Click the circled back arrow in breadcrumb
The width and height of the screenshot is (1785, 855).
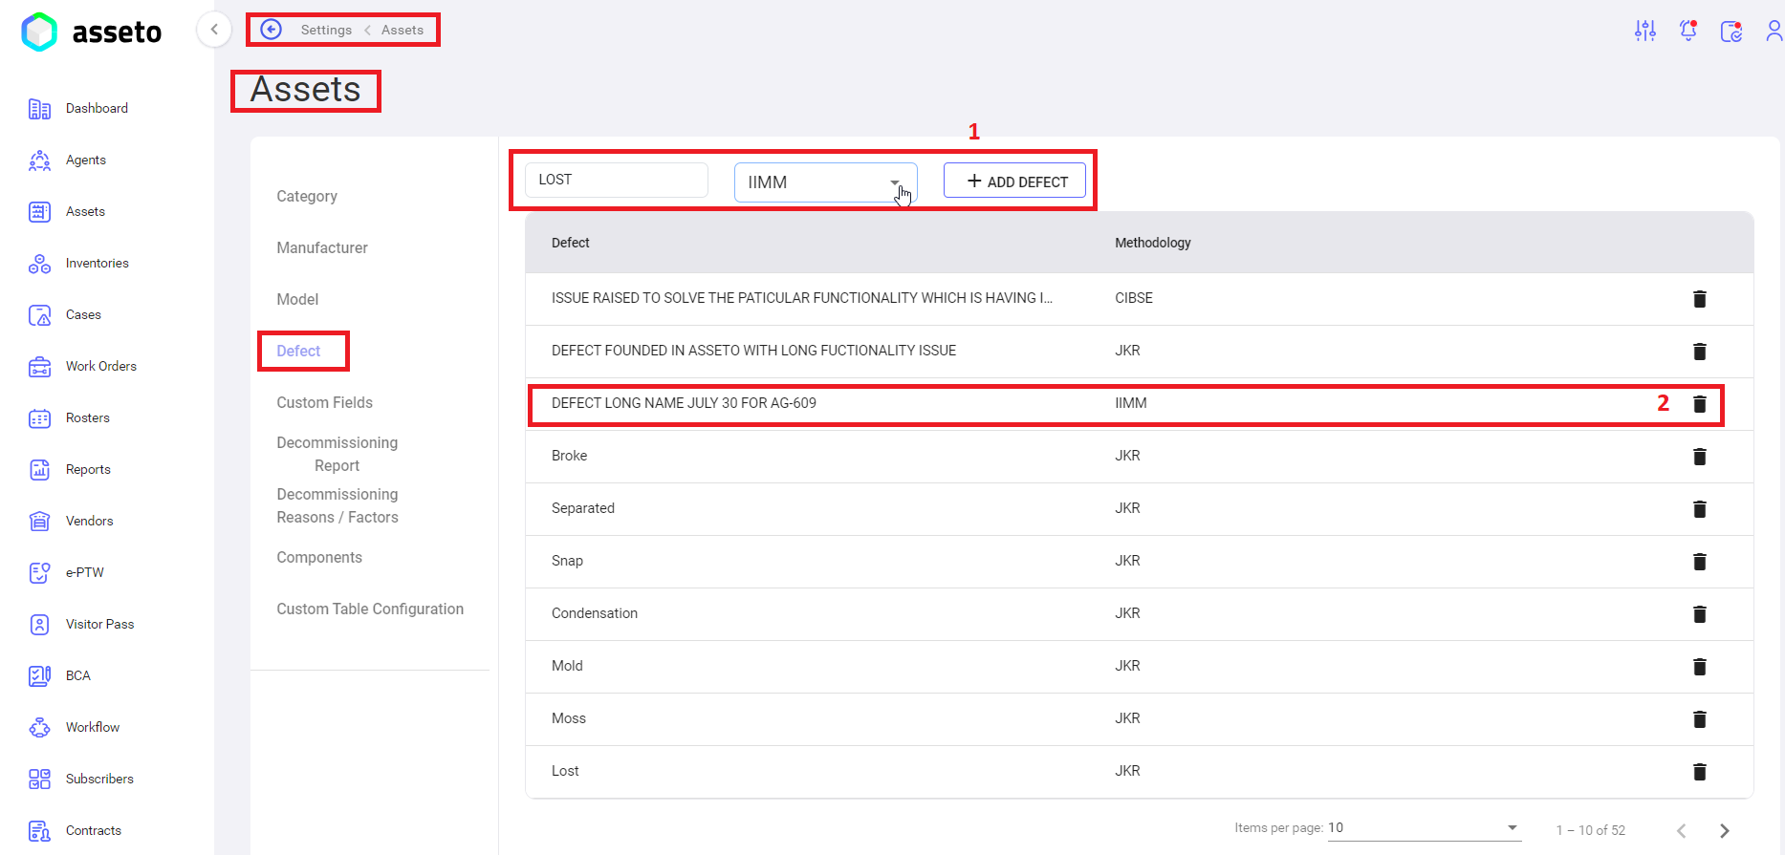pyautogui.click(x=272, y=30)
